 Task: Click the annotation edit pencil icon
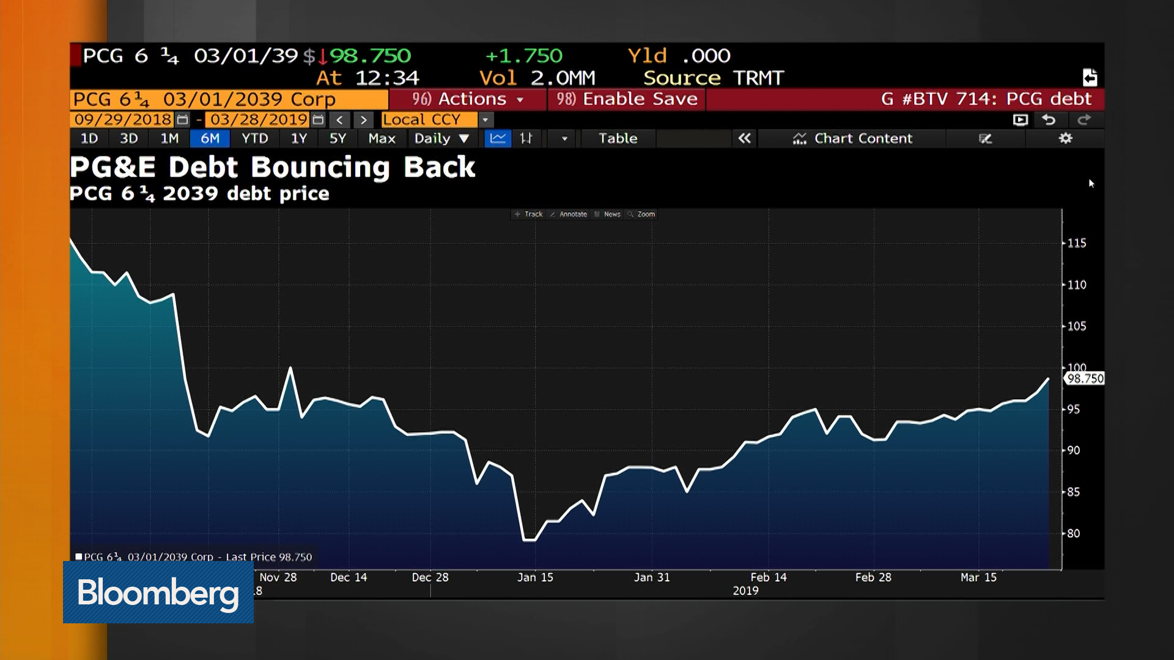coord(985,139)
